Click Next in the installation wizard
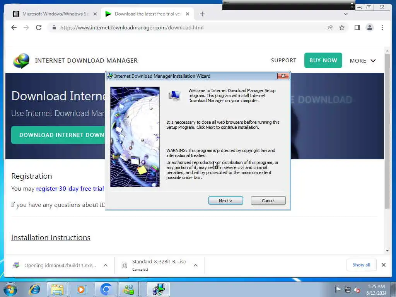Image resolution: width=396 pixels, height=297 pixels. point(225,201)
